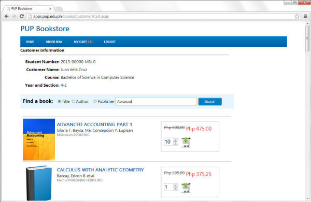The image size is (311, 202).
Task: Open the ADVANCED ACCOUNTING PART 1 title link
Action: click(94, 124)
